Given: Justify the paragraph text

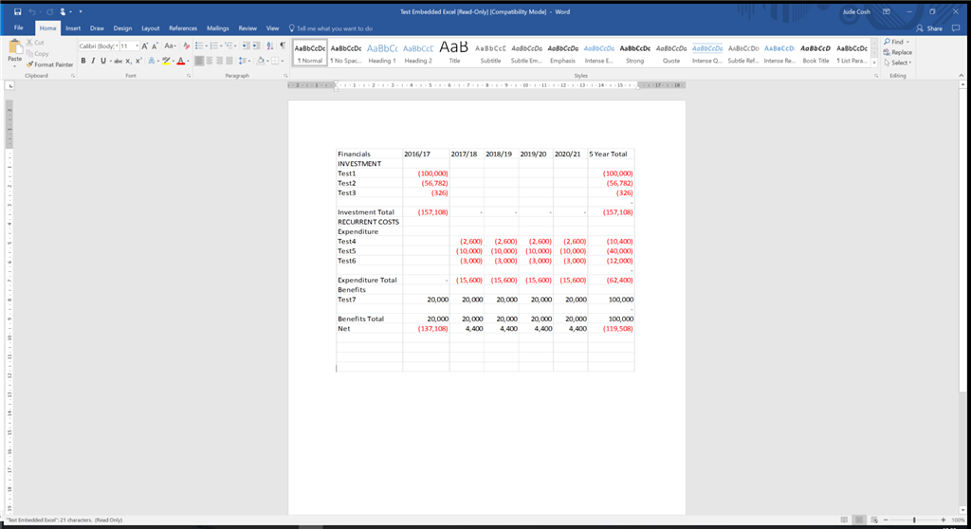Looking at the screenshot, I should 229,61.
